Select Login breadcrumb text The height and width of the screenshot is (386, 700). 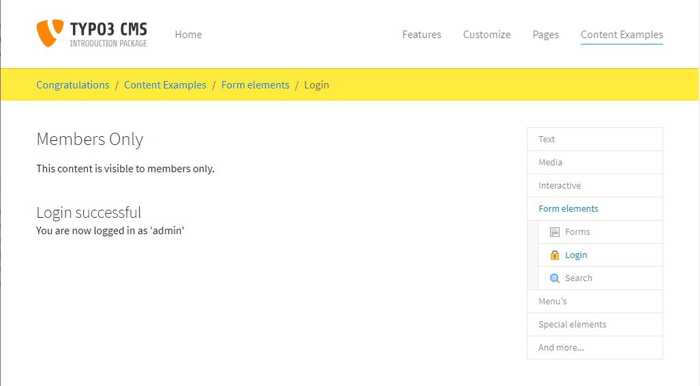(x=316, y=84)
